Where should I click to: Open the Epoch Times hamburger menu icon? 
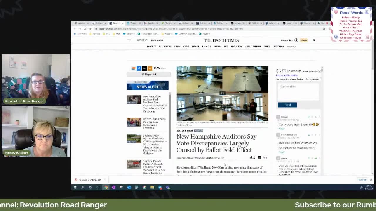[129, 40]
